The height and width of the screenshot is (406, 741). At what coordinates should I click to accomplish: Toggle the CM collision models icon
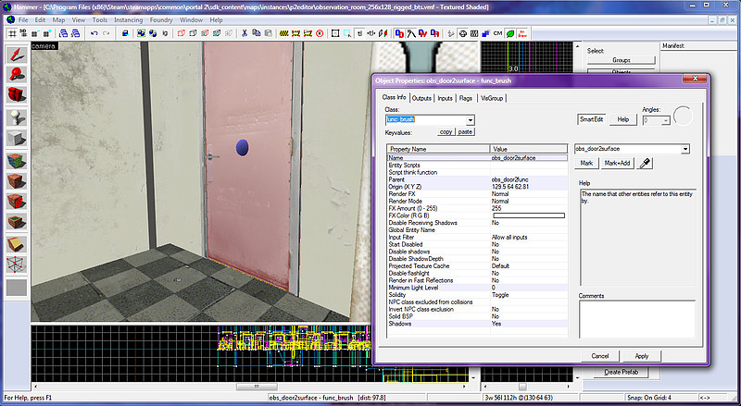click(x=497, y=33)
